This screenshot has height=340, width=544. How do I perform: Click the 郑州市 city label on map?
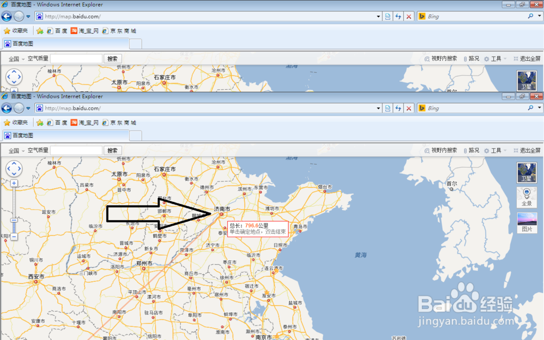(144, 263)
